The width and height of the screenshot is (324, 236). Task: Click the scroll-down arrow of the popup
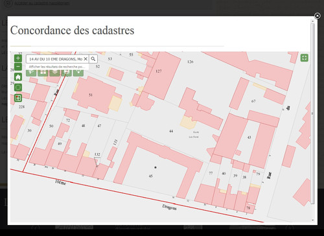coord(312,220)
